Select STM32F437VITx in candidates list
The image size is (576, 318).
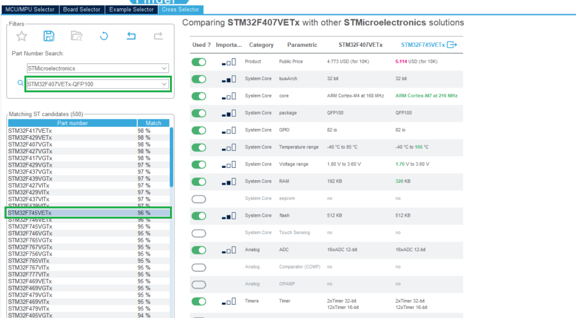[x=88, y=199]
